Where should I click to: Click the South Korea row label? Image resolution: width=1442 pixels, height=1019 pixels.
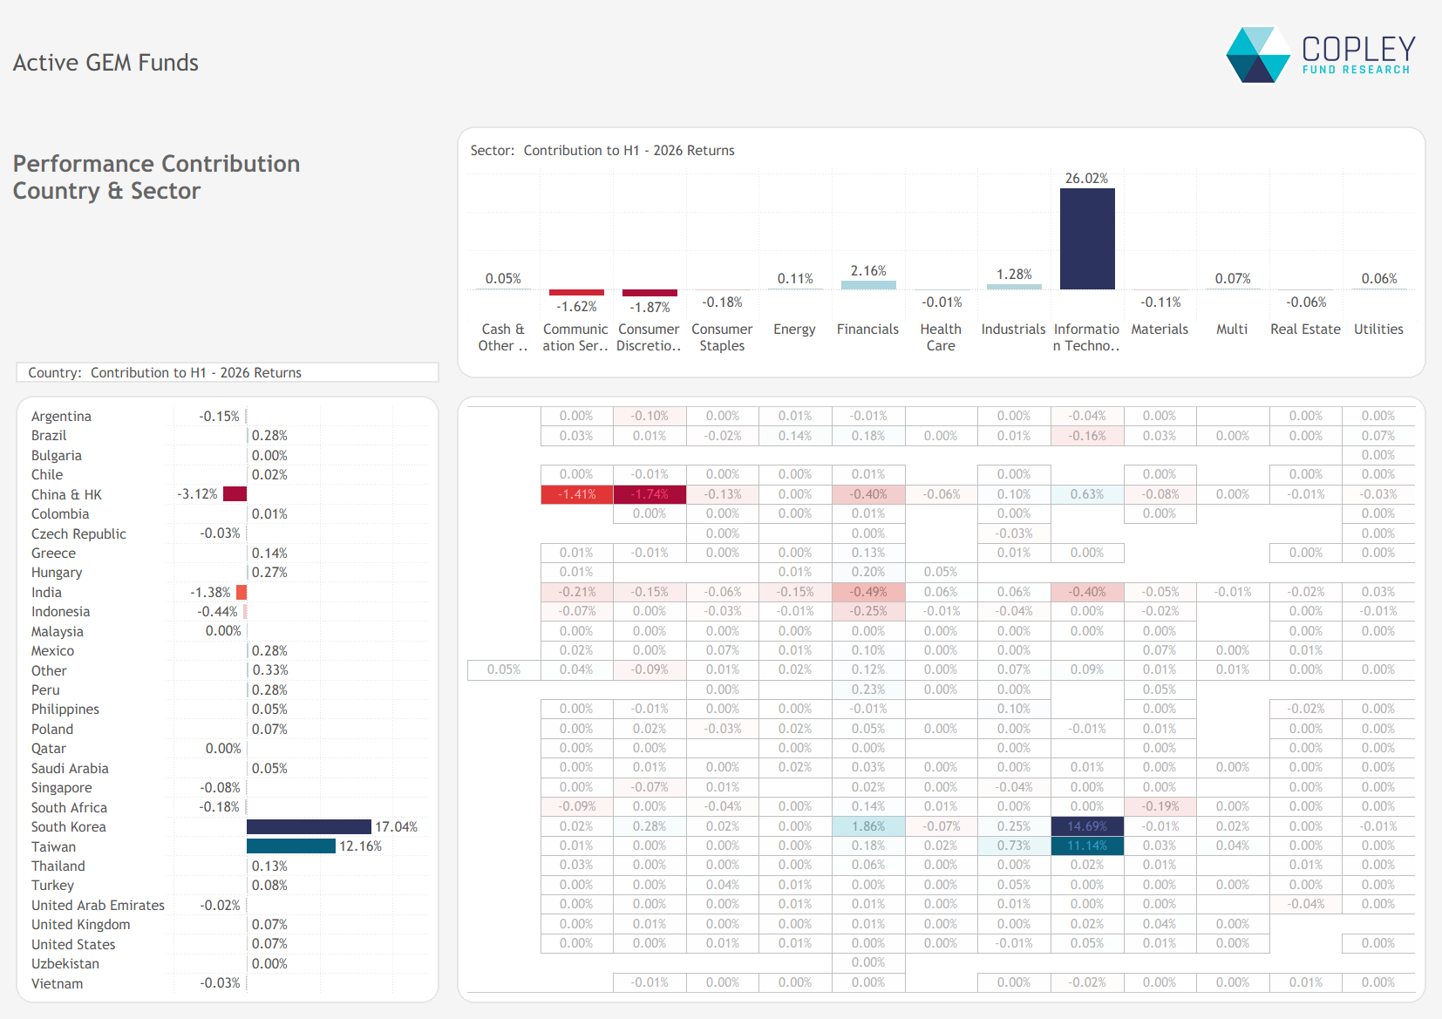(x=68, y=827)
